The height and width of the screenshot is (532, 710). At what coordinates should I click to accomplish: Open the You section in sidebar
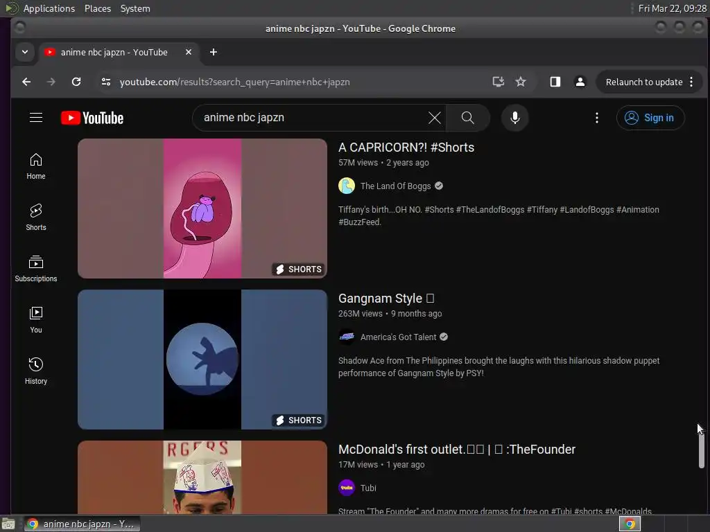click(36, 320)
